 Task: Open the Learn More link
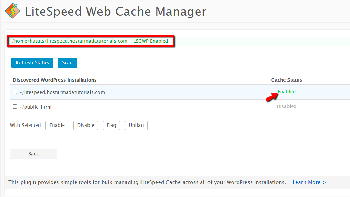click(x=309, y=182)
